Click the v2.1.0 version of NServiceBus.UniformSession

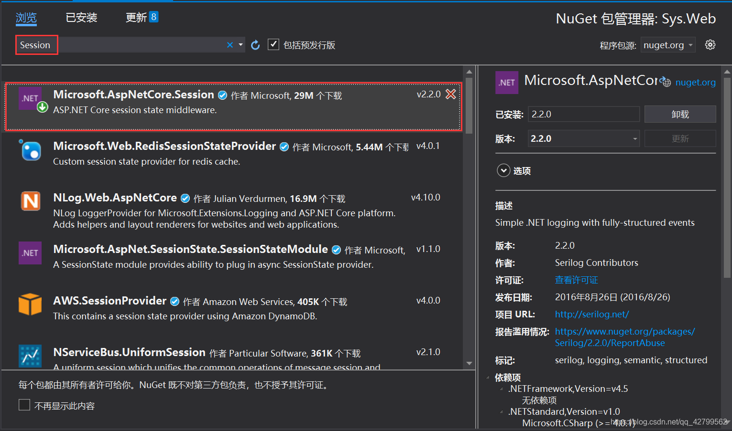428,352
